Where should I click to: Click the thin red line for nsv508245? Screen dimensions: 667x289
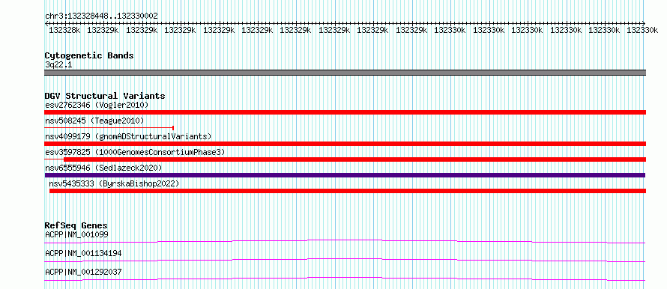(x=109, y=127)
